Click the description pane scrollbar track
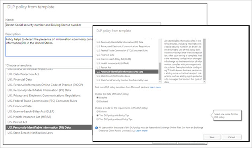Image resolution: width=252 pixels, height=148 pixels. 204,59
